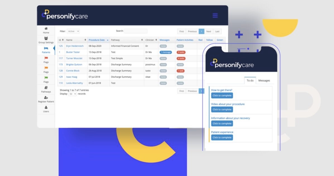Click patient Id 117 link
Screen dimensions: 334x176
pyautogui.click(x=61, y=58)
